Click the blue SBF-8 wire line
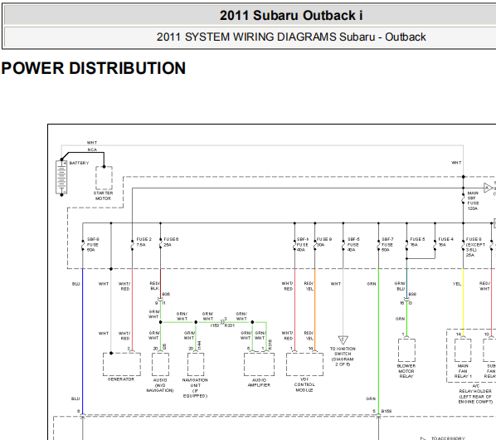The width and height of the screenshot is (496, 440). point(83,341)
